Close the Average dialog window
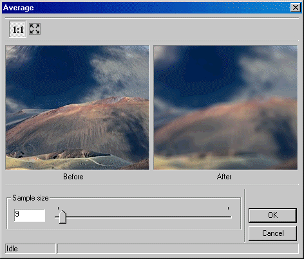The width and height of the screenshot is (304, 259). 296,8
